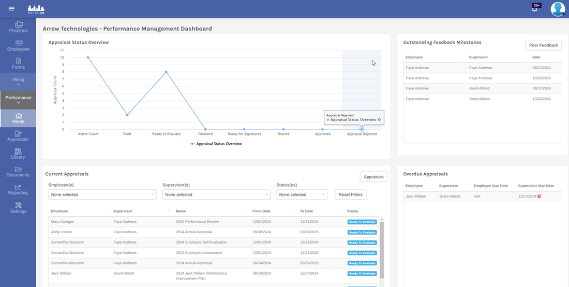Screen dimensions: 569x287
Task: Sort Current Appraisals by From Date
Action: (273, 211)
